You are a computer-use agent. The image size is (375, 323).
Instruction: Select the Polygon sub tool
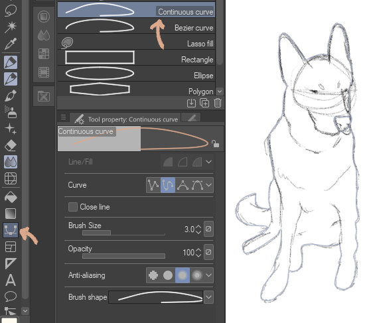[x=136, y=89]
